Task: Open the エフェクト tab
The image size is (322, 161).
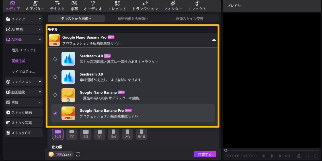Action: pos(197,6)
